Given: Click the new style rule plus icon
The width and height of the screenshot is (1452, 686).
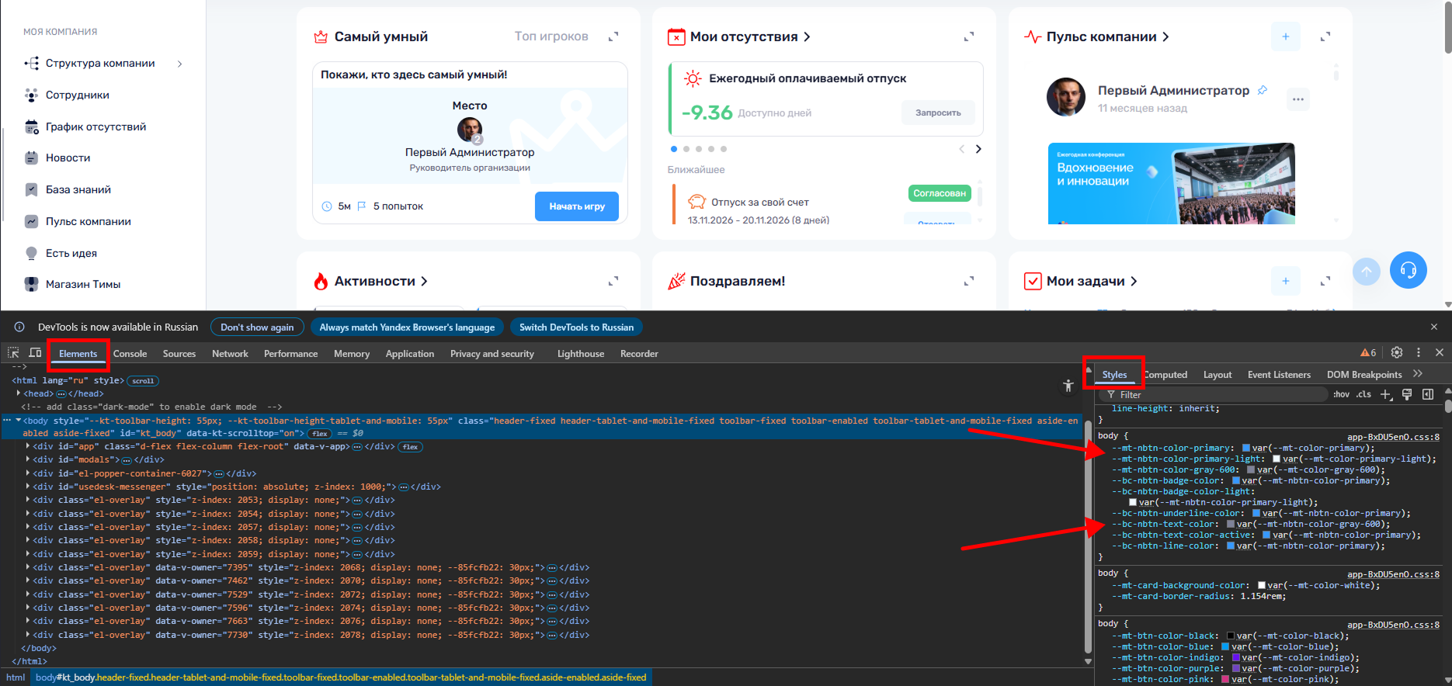Looking at the screenshot, I should 1386,394.
